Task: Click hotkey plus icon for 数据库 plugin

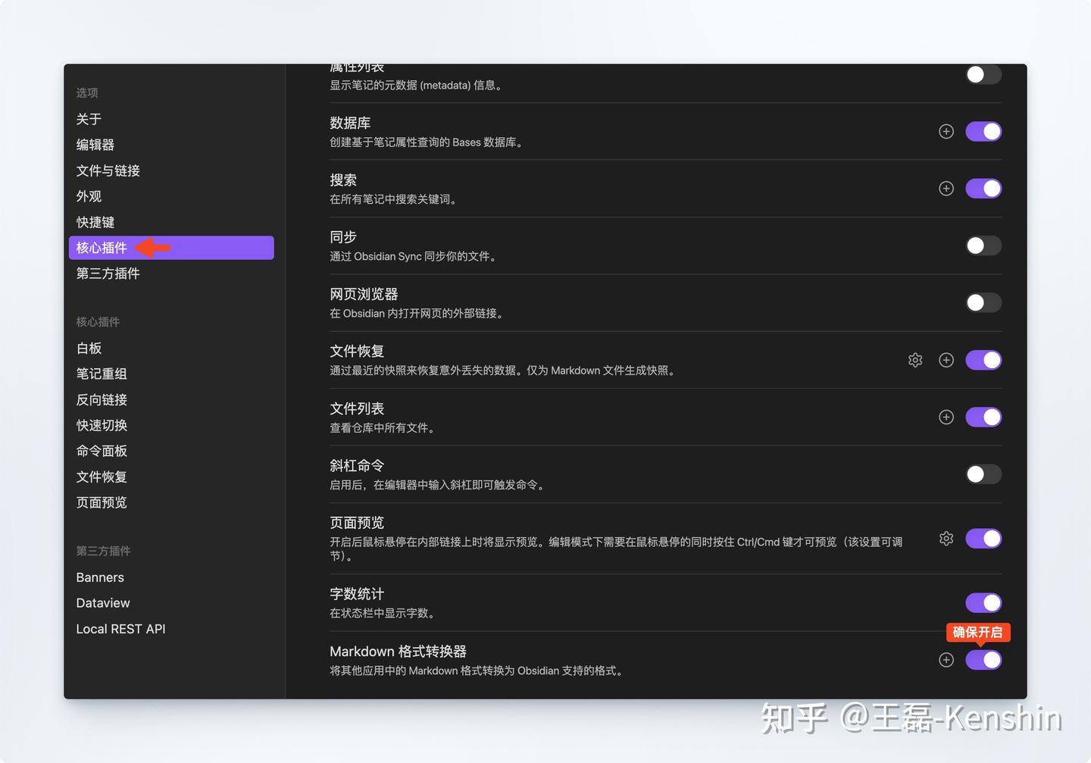Action: 946,132
